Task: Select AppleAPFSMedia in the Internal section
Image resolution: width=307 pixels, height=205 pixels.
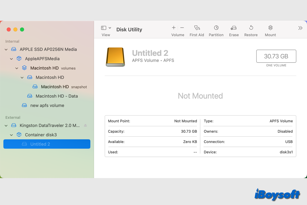Action: 42,58
